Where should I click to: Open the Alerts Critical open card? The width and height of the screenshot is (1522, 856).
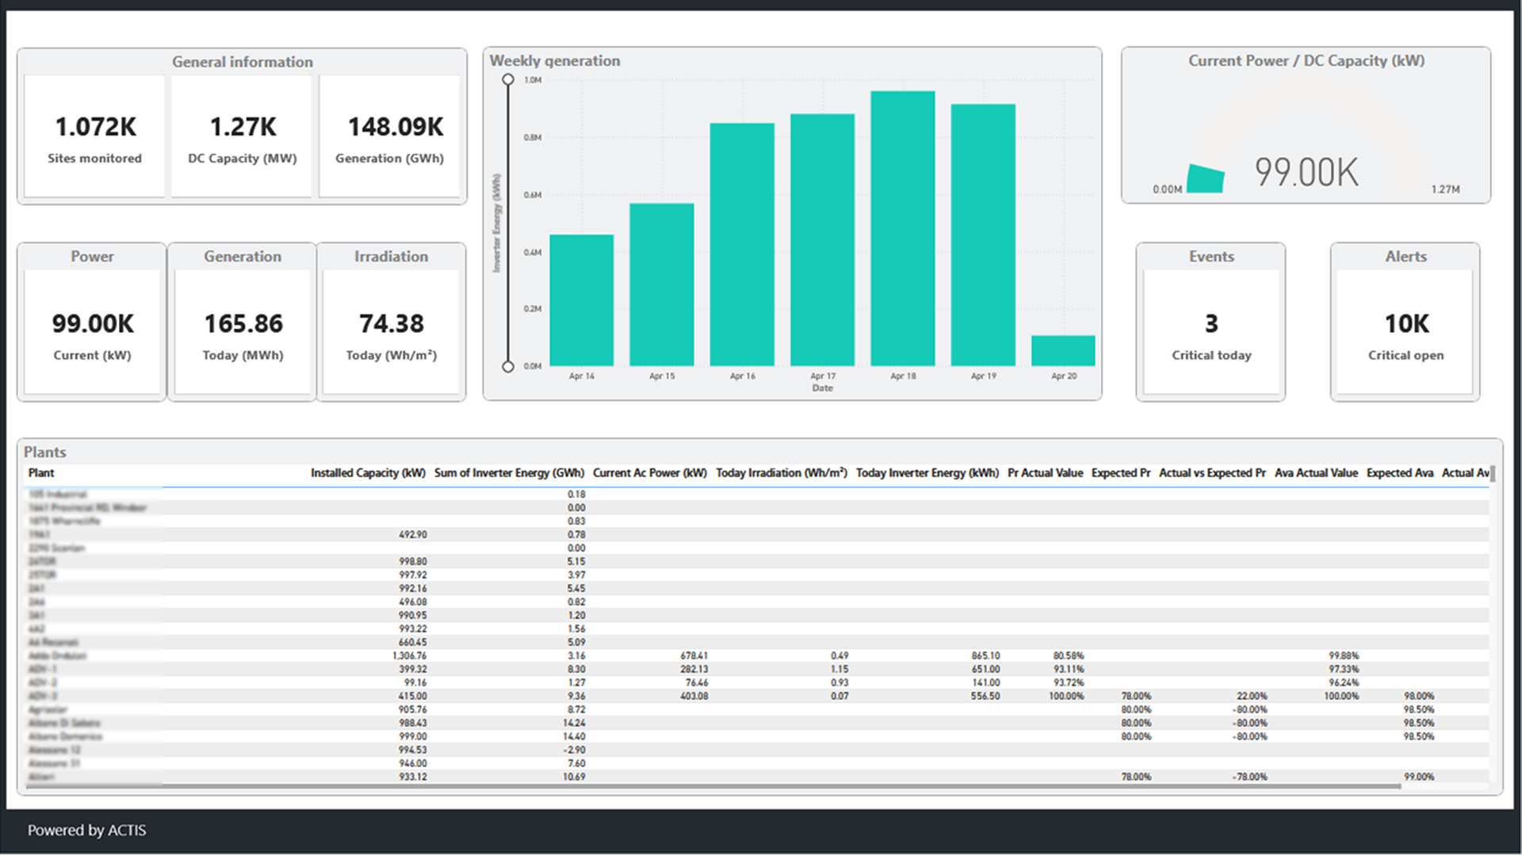[x=1405, y=331]
